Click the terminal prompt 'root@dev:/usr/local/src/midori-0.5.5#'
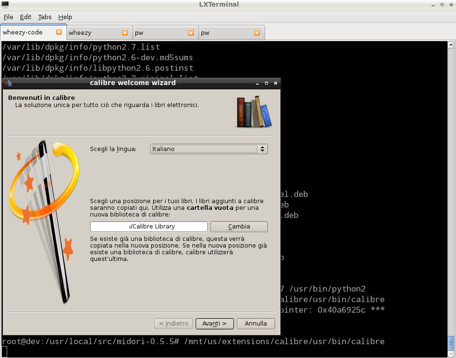Image resolution: width=456 pixels, height=358 pixels. (90, 341)
